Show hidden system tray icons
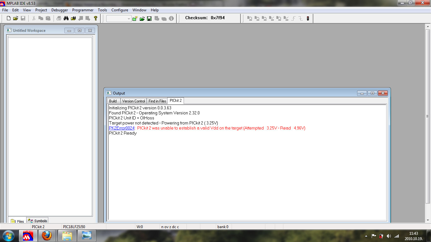The image size is (431, 242). click(366, 236)
